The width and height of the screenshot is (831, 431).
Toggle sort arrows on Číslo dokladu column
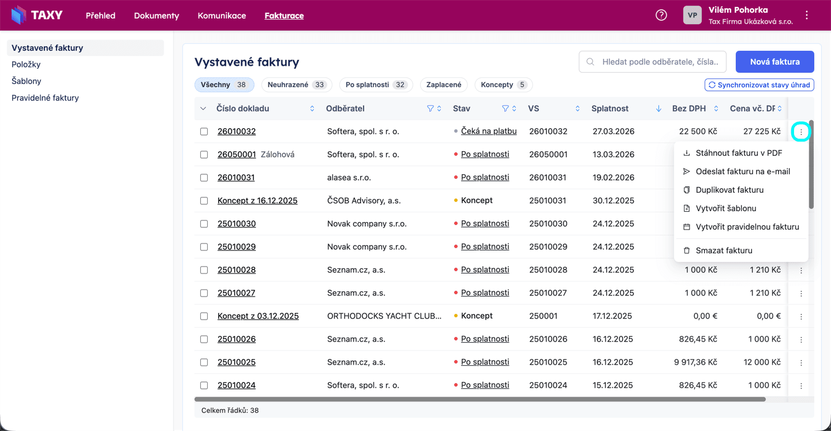click(x=312, y=108)
